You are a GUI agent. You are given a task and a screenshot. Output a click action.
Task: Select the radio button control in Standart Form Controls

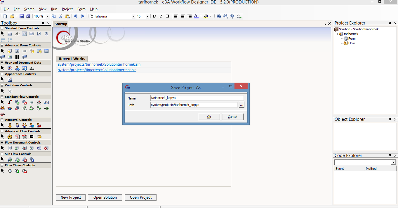[46, 34]
